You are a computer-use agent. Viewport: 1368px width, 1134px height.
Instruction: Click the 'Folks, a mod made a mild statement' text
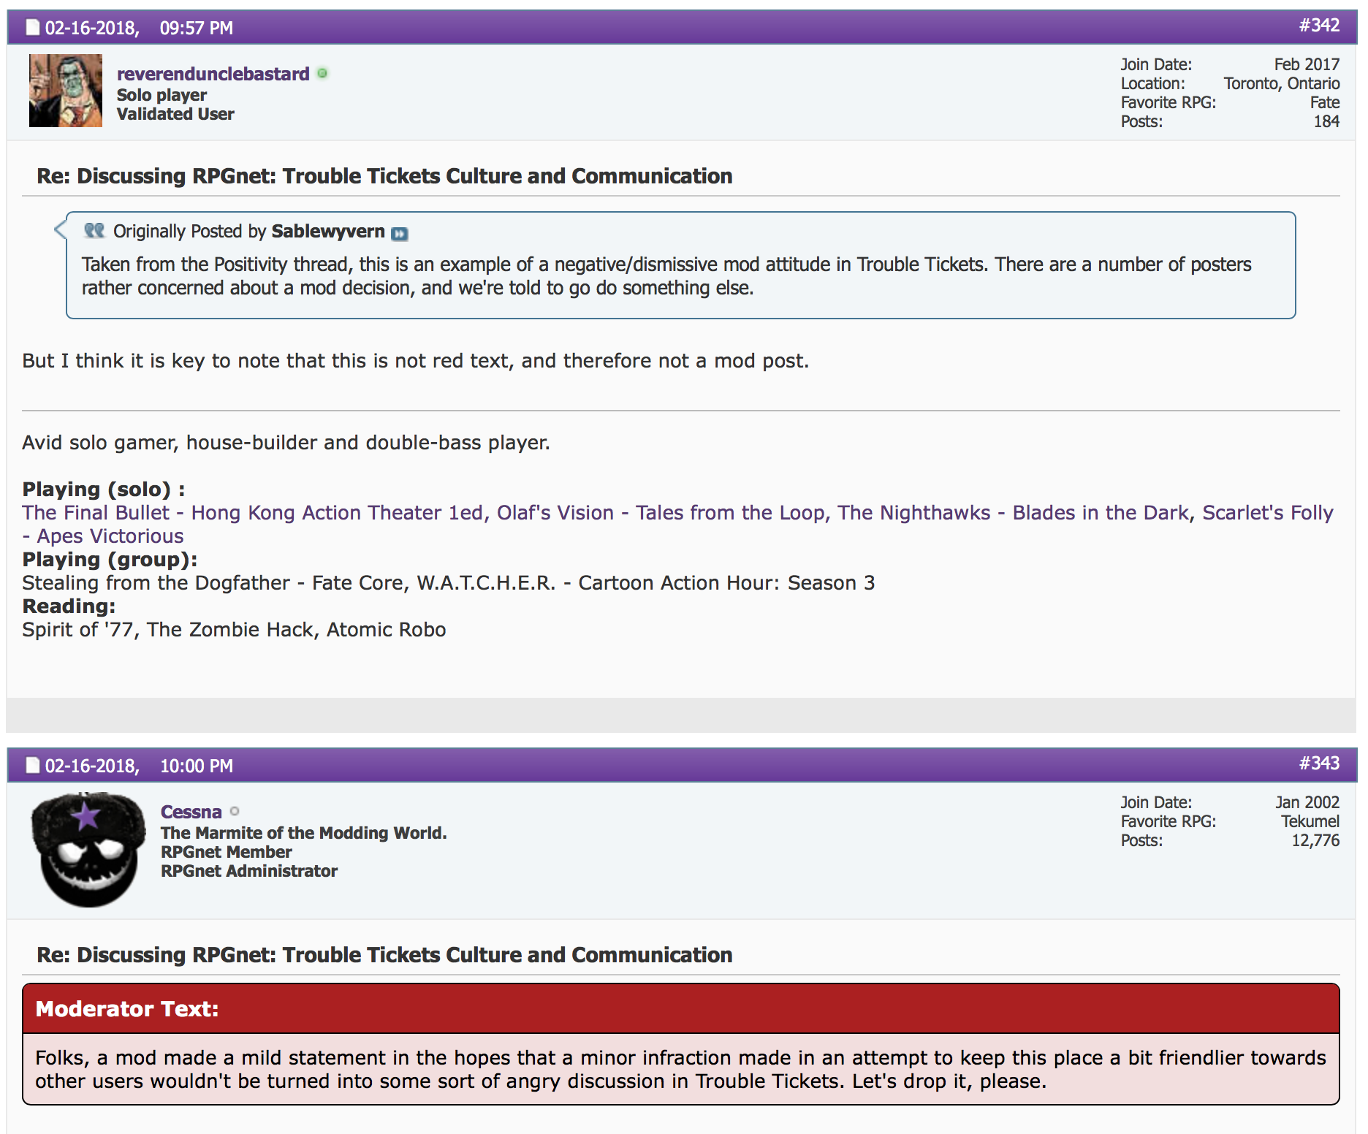coord(680,1070)
